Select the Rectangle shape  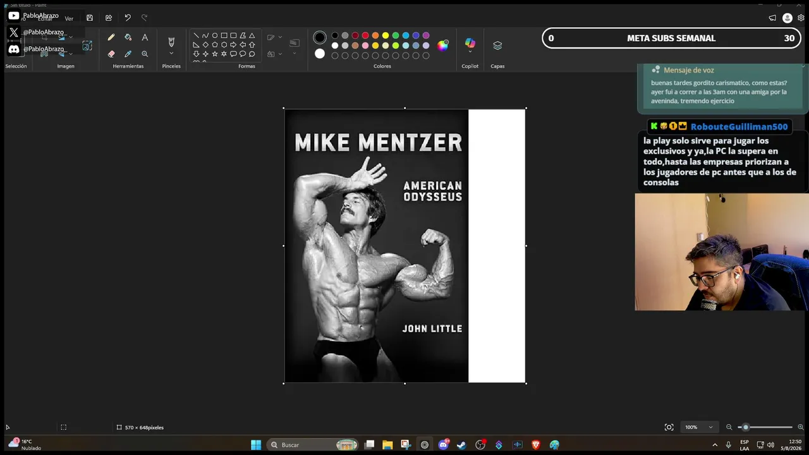click(x=224, y=35)
